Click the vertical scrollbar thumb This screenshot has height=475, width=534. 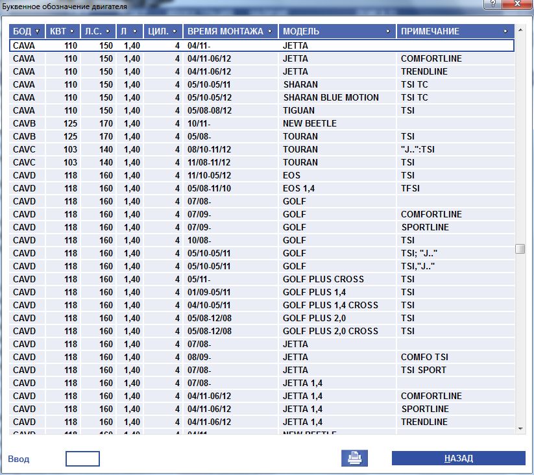pos(520,249)
